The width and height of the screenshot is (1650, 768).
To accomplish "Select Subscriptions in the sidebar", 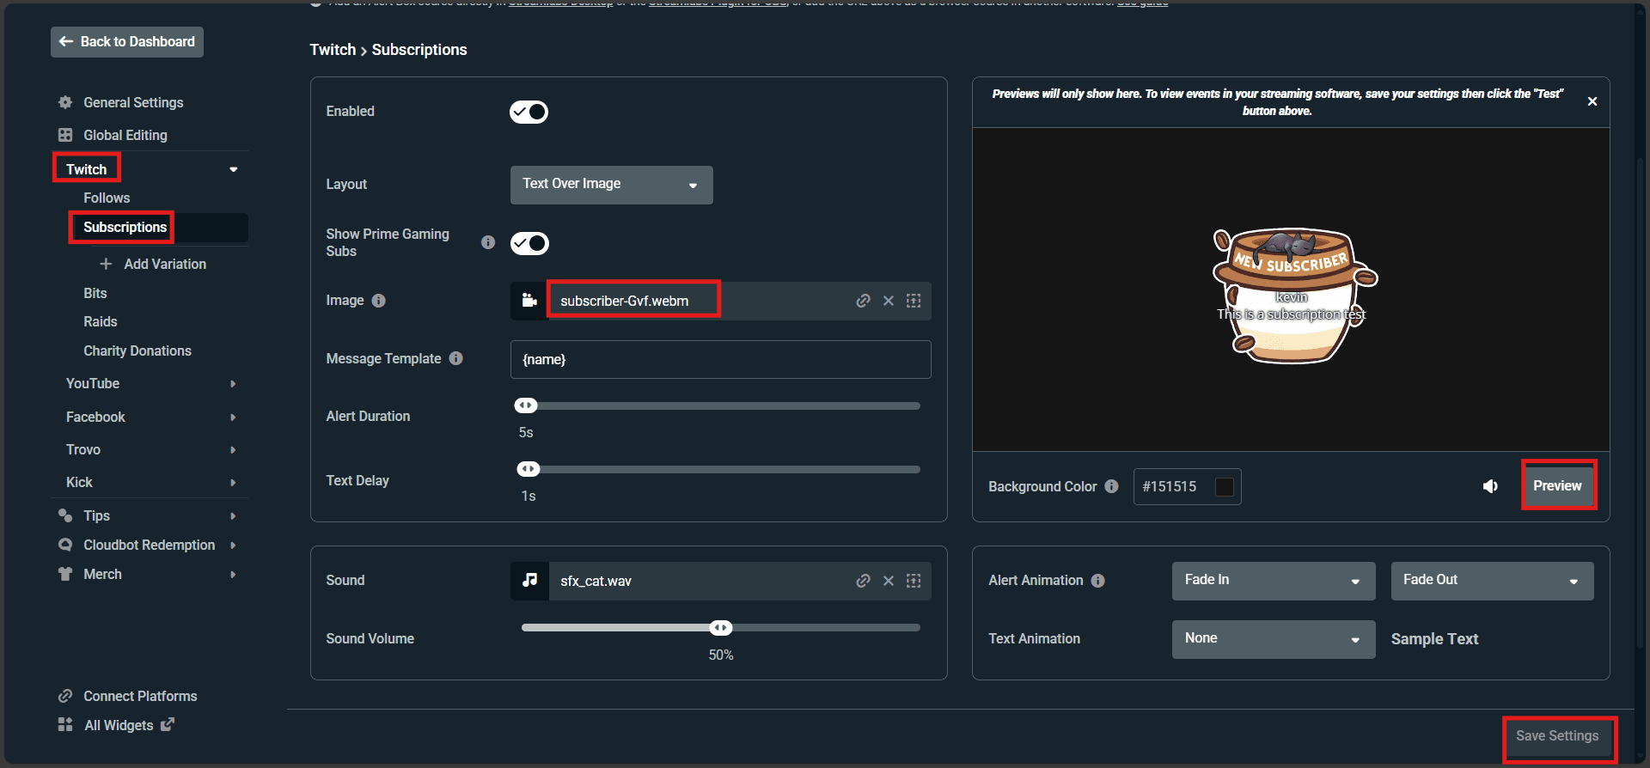I will [x=125, y=227].
